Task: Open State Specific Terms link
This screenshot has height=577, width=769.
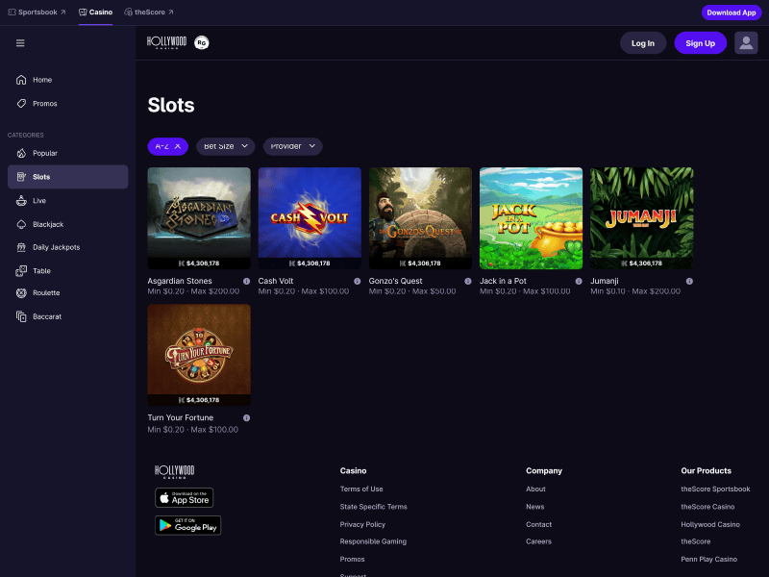Action: click(x=373, y=507)
